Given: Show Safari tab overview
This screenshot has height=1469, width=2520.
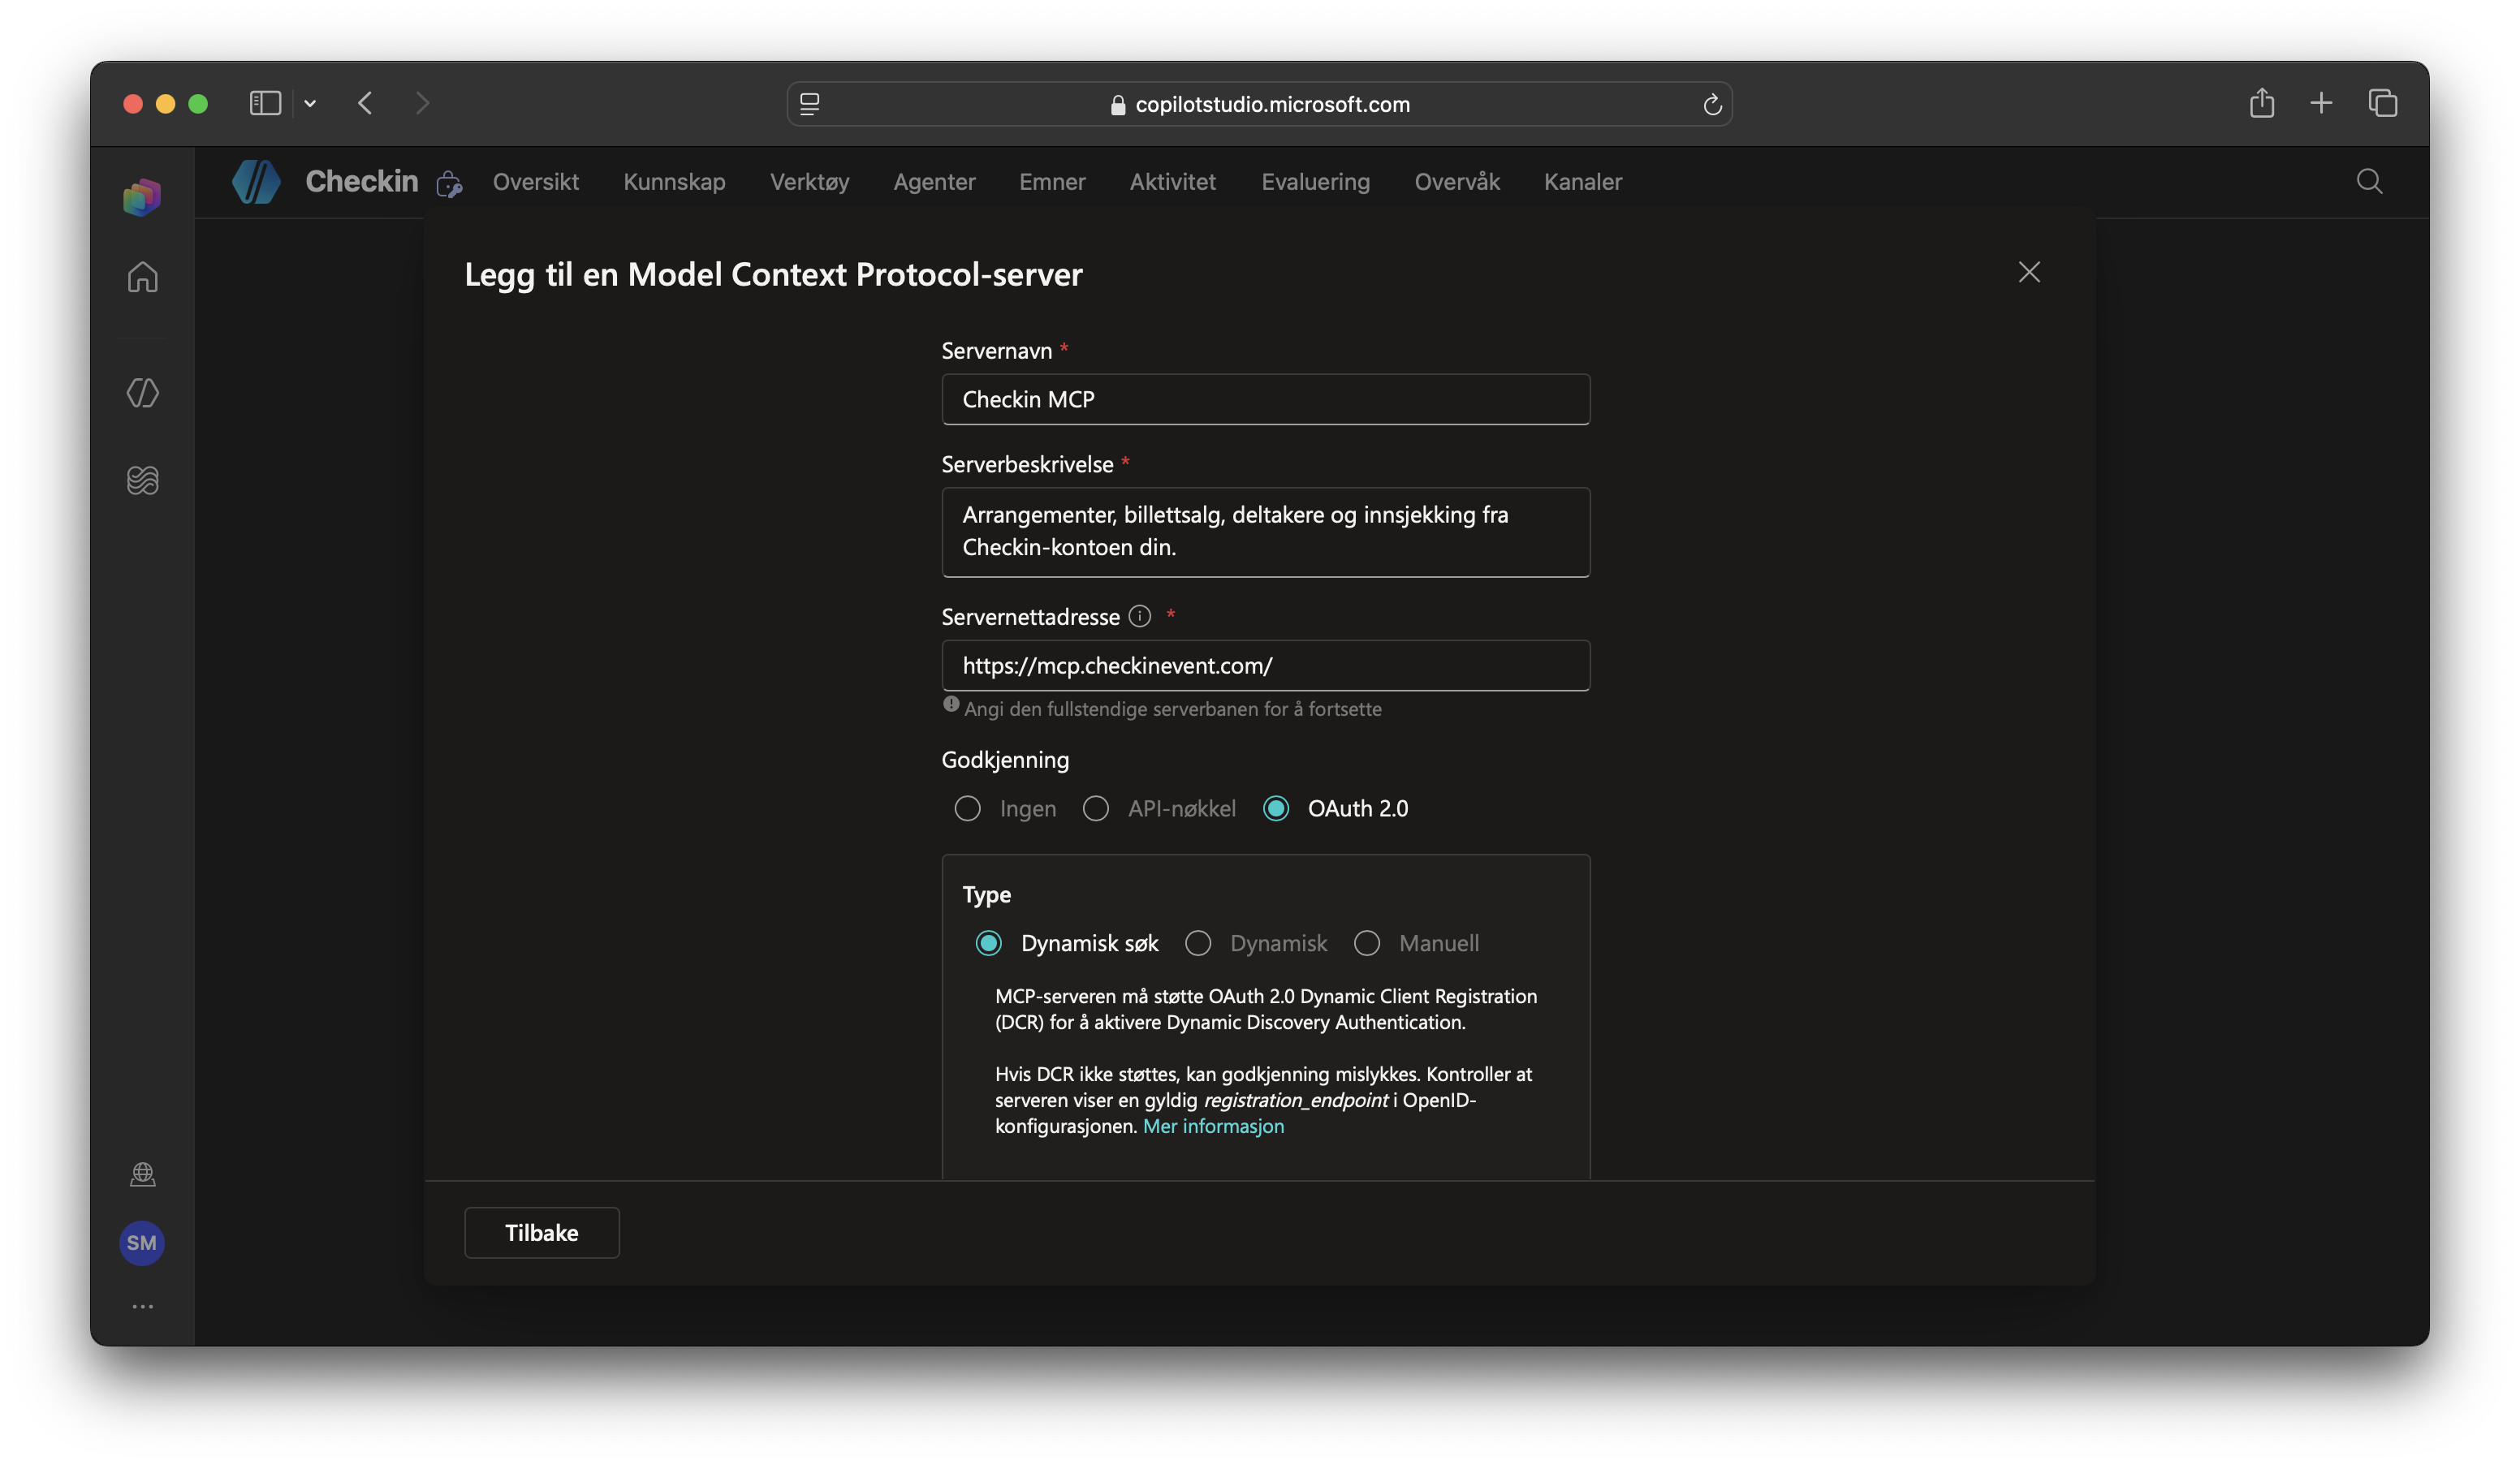Looking at the screenshot, I should click(x=2383, y=103).
